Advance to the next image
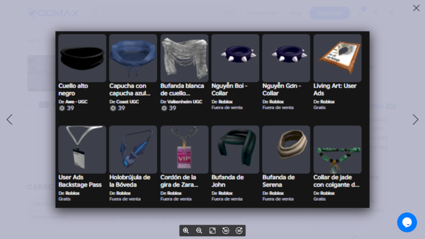Screen dimensions: 425x239 coord(415,119)
